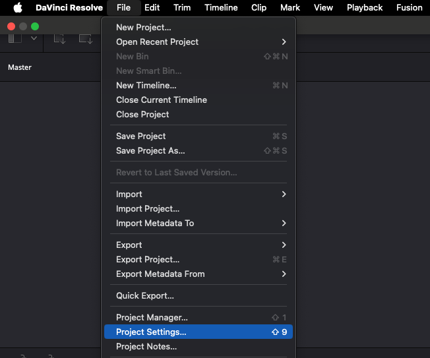
Task: Open the Fusion menu in menu bar
Action: [x=409, y=8]
